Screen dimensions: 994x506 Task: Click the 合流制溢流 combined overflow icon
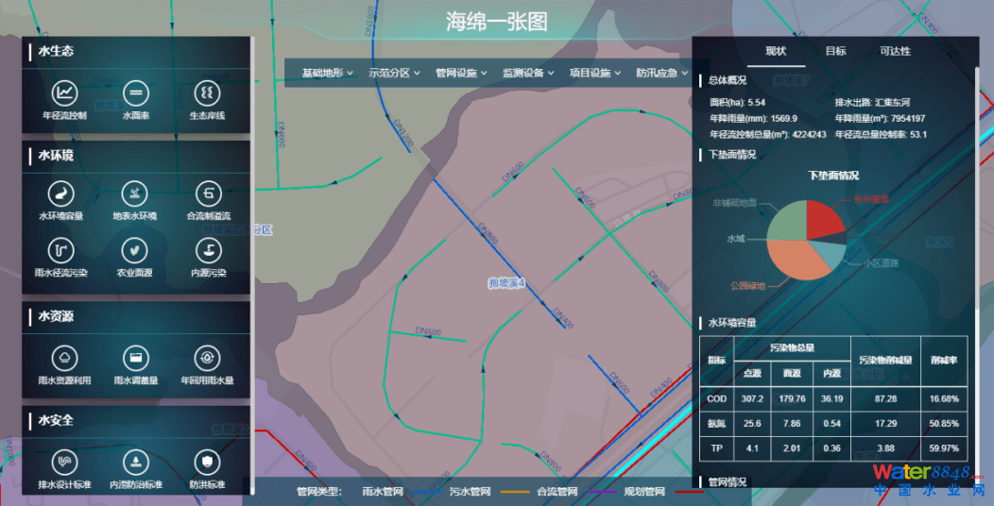208,194
